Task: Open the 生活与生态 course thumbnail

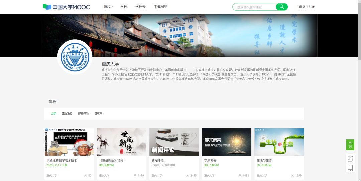Action: point(279,142)
